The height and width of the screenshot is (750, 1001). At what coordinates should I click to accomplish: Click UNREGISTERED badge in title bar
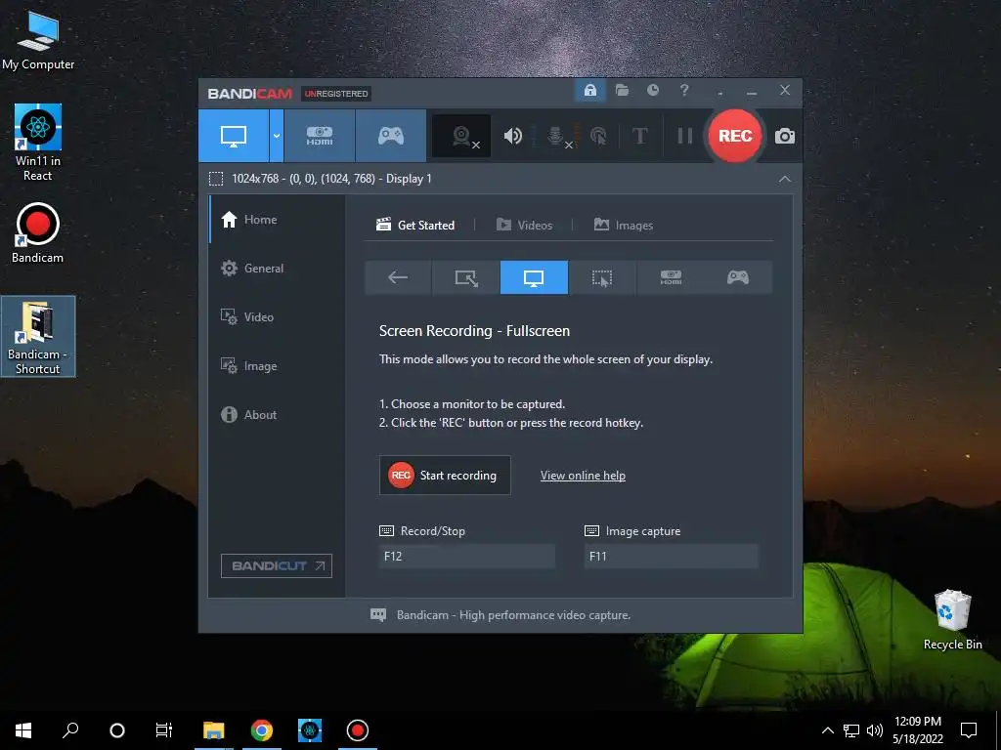pos(336,94)
